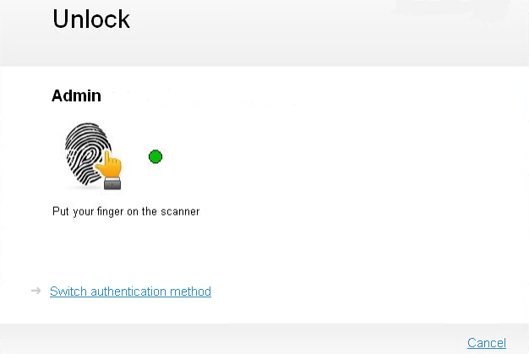Click the fingerprint scanner icon

pos(93,155)
